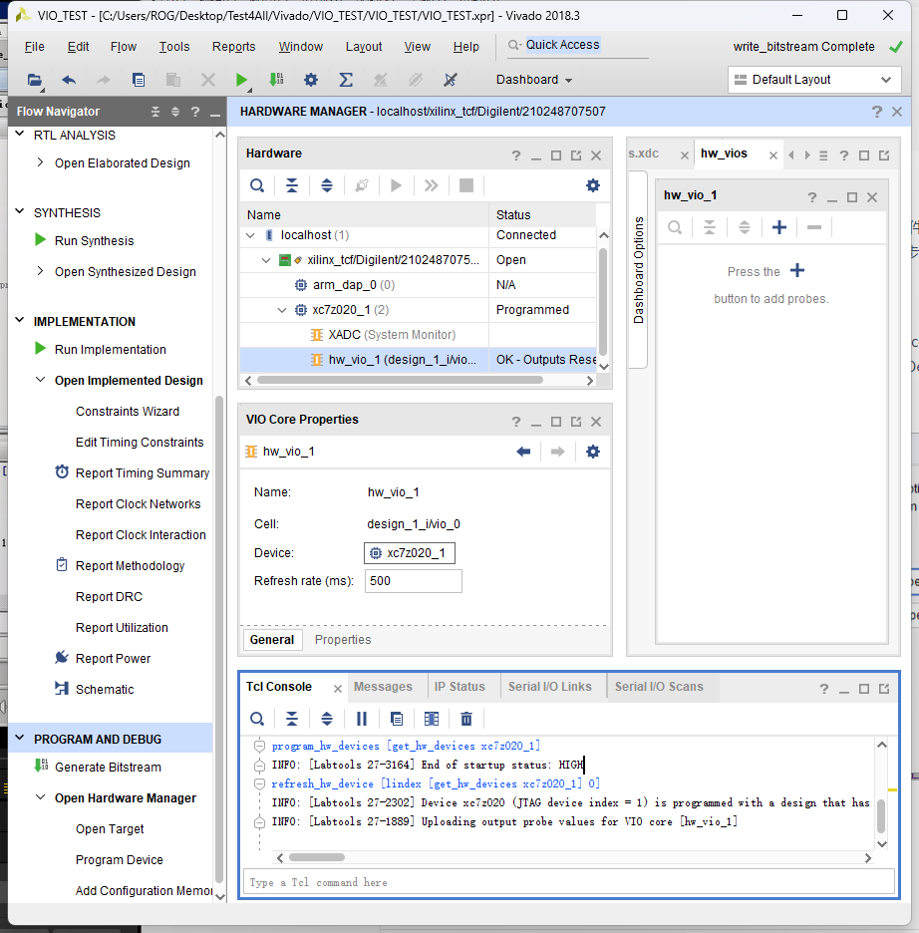Switch to the Messages tab

[x=383, y=687]
